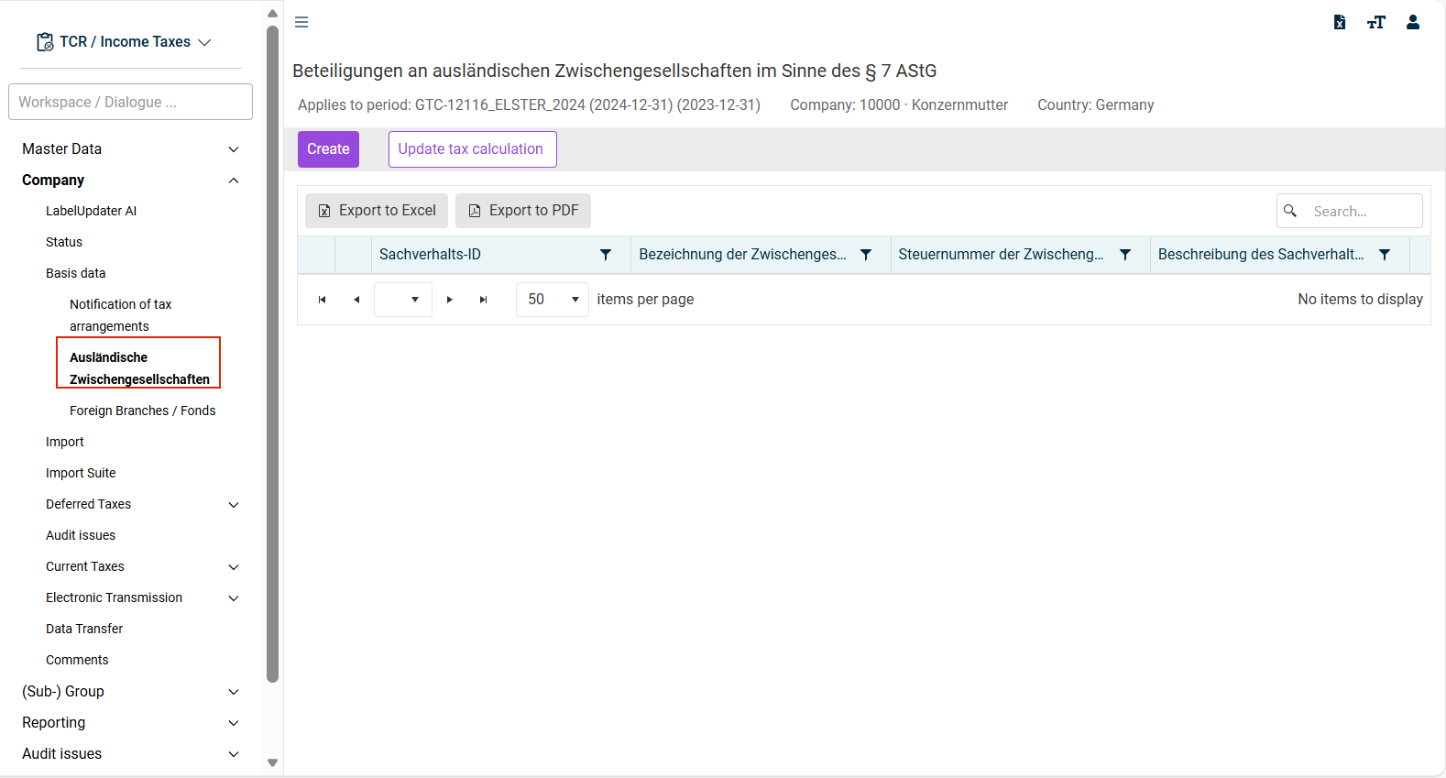Sort by Steuernummer der Zwischeng header
Viewport: 1446px width, 778px height.
[1001, 255]
